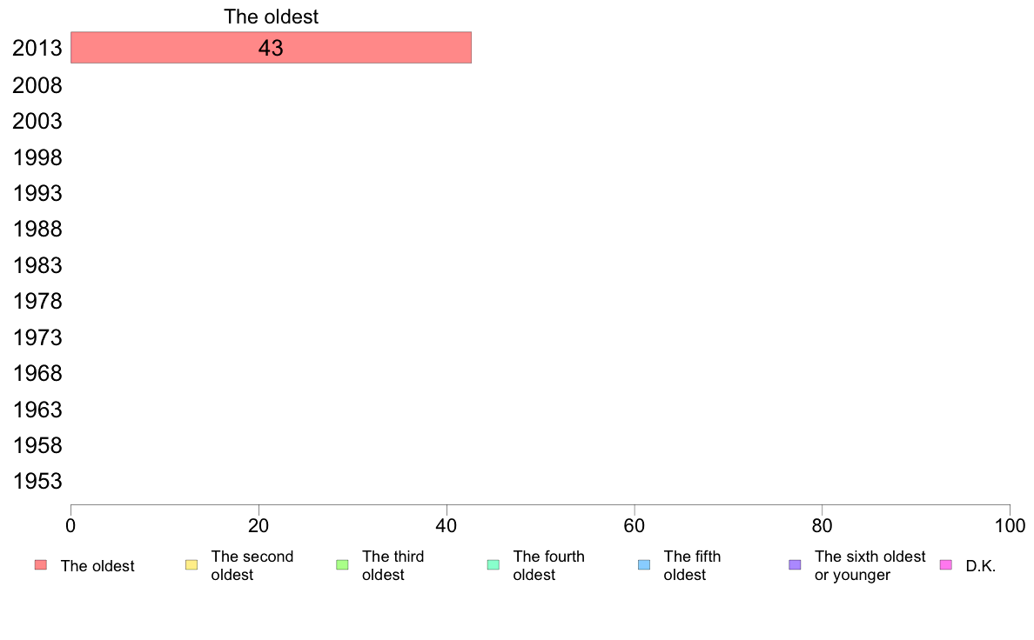
Task: Click the 2008 year label
Action: tap(37, 85)
